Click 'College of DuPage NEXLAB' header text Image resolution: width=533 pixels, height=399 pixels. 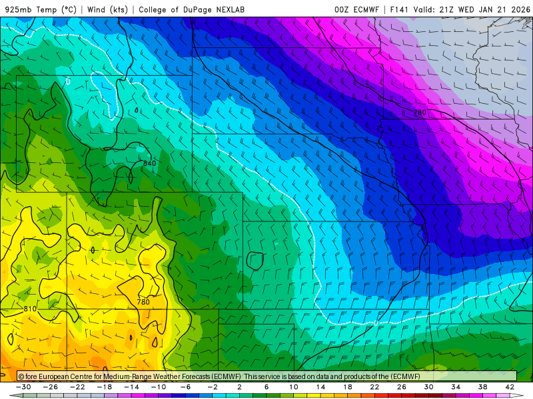coord(192,9)
